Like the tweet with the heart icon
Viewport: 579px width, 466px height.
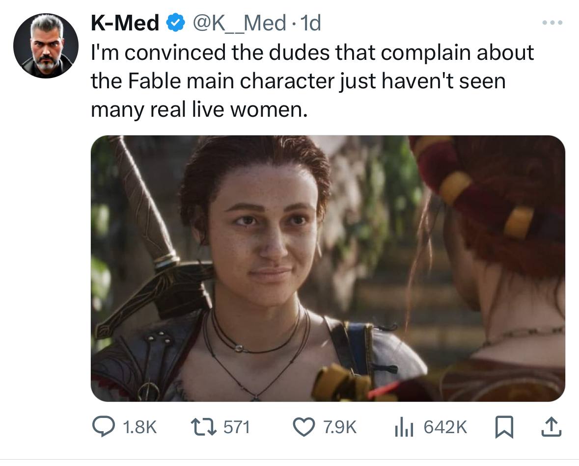[x=304, y=427]
